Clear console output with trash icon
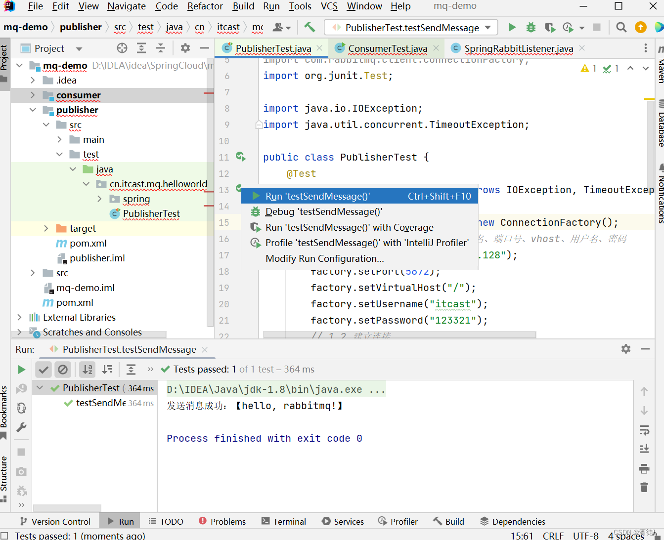The width and height of the screenshot is (664, 540). pyautogui.click(x=644, y=488)
